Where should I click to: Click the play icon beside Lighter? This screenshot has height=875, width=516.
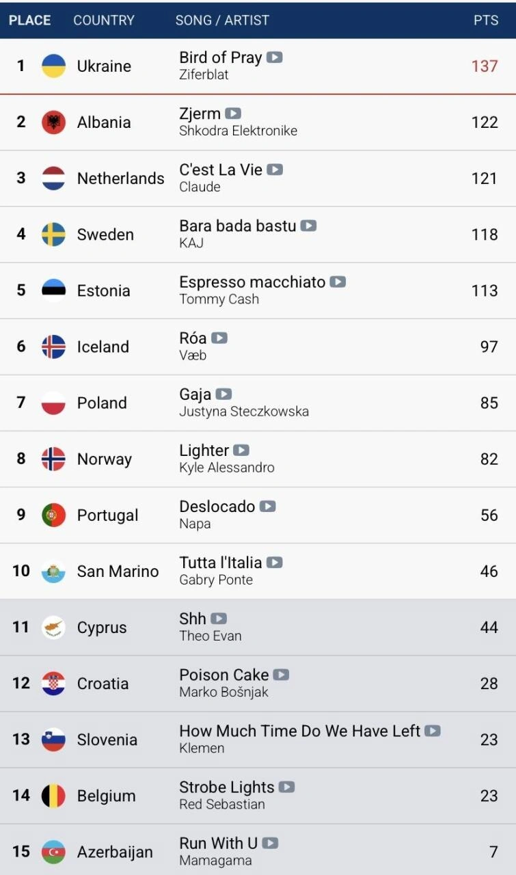point(241,450)
